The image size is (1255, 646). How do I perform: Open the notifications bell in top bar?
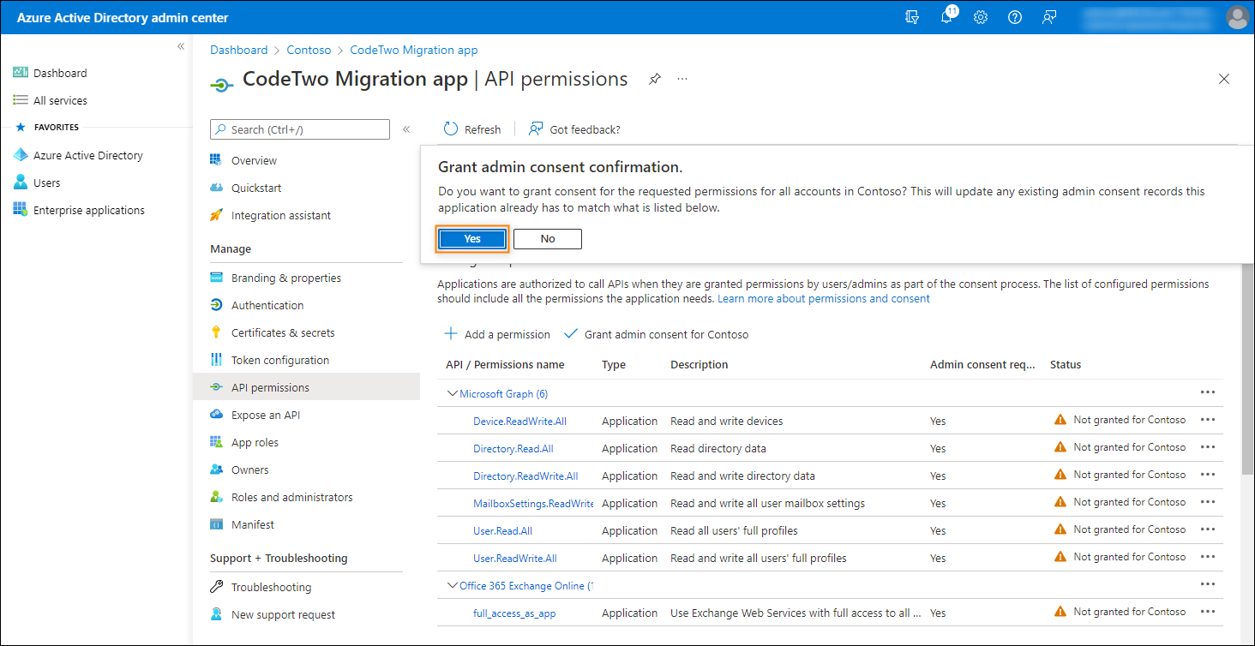tap(946, 16)
